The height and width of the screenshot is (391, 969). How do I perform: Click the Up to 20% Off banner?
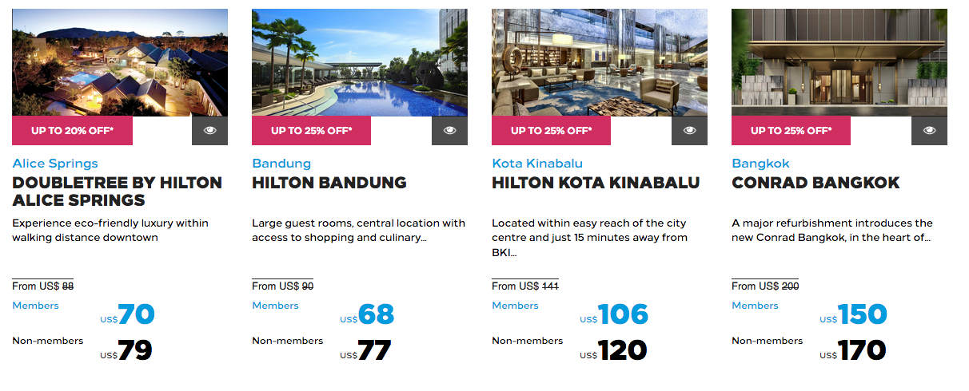point(72,130)
